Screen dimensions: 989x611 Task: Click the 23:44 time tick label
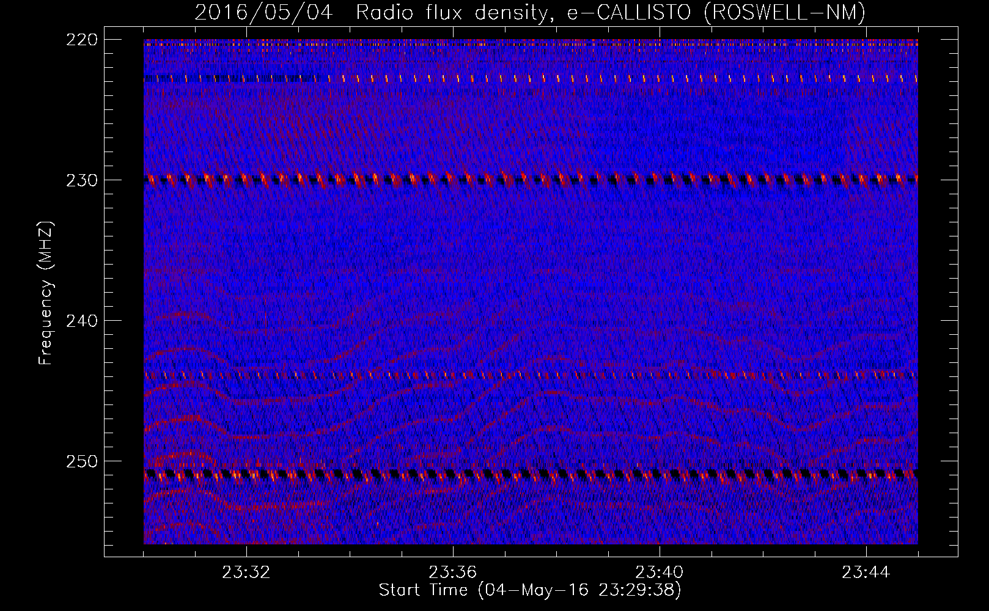[x=866, y=573]
